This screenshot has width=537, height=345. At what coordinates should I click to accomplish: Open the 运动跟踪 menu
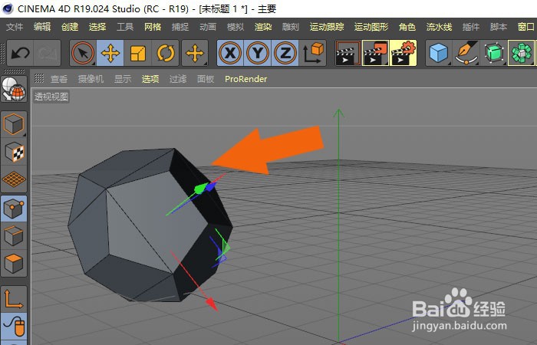click(327, 27)
